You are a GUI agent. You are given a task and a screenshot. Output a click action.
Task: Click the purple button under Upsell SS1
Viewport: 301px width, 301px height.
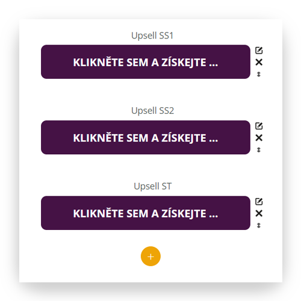(x=146, y=62)
